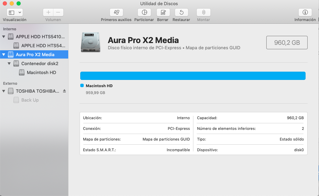Click the PCI-Express connection value

click(179, 128)
